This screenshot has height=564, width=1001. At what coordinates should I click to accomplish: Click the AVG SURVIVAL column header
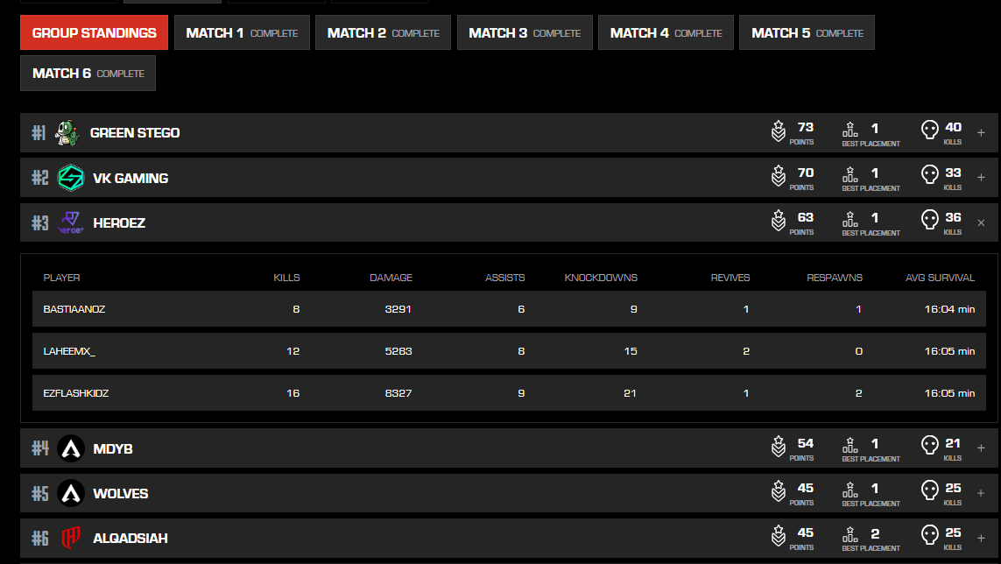coord(940,278)
